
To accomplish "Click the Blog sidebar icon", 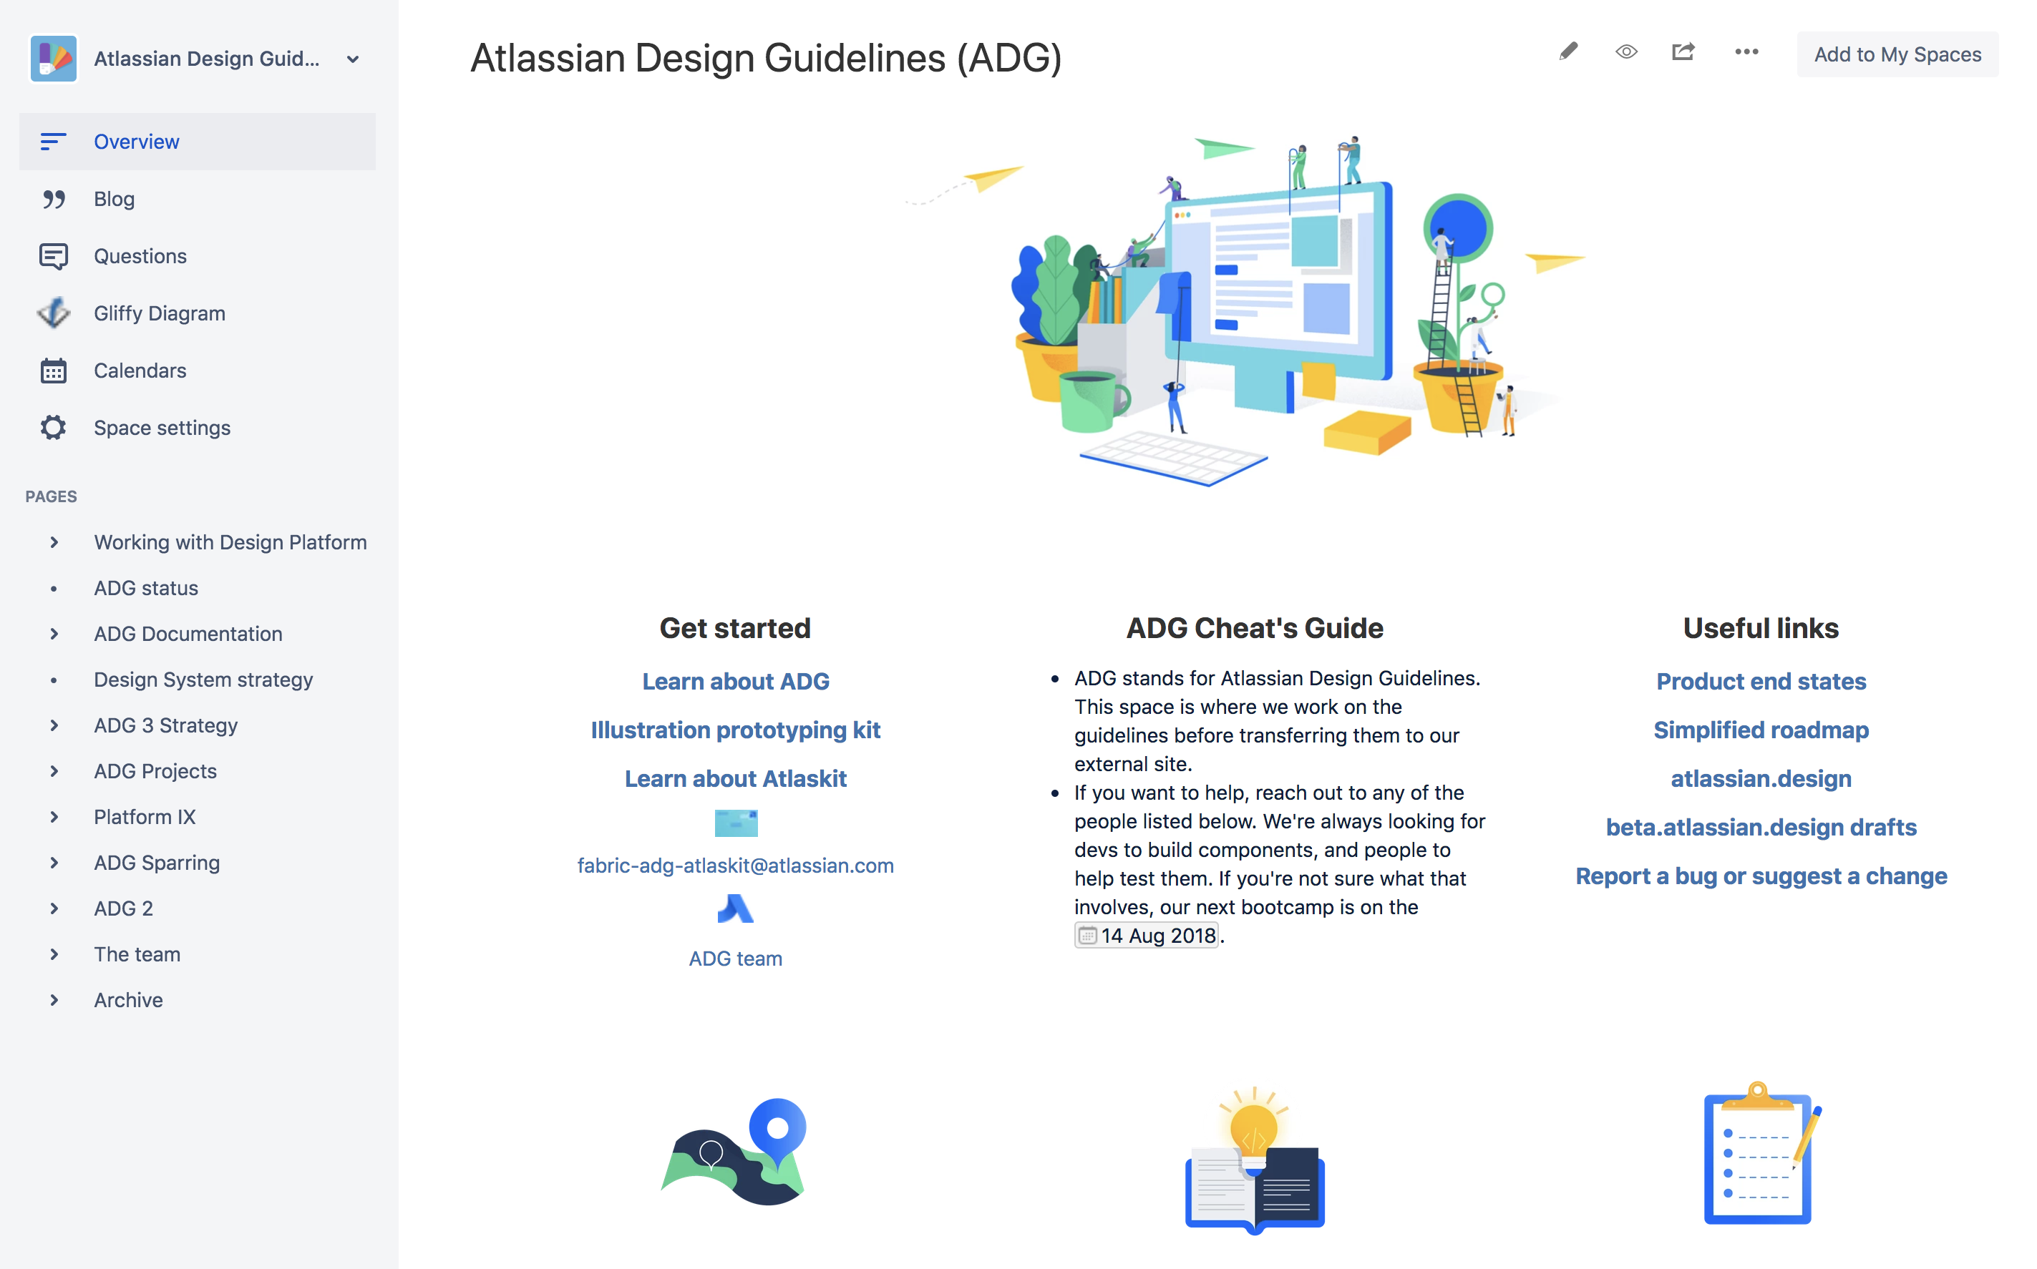I will [53, 197].
